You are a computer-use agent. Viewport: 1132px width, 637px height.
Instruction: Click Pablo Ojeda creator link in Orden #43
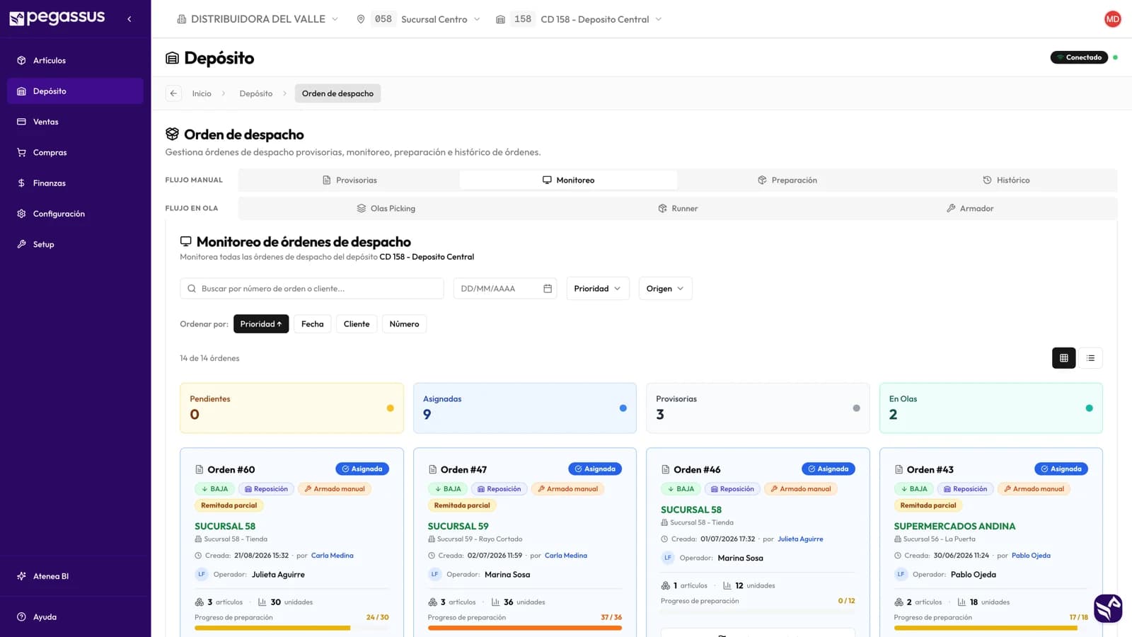tap(1031, 556)
